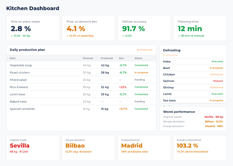Open the Actual vs theoretical 103.2 % card
The image size is (233, 166).
click(200, 147)
